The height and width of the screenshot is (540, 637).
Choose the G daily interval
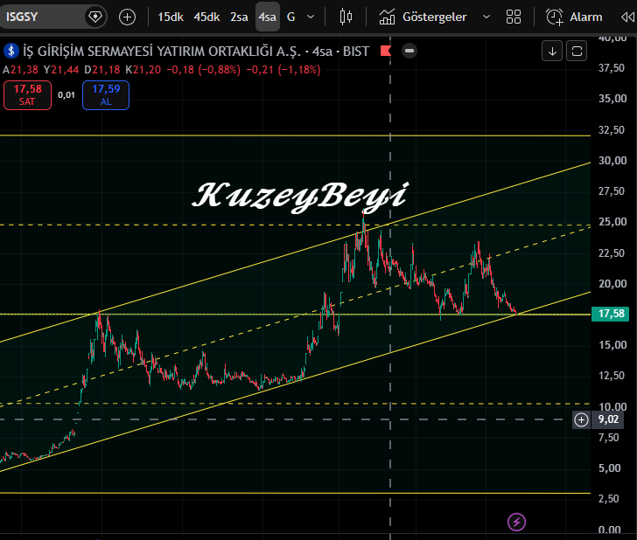[290, 17]
